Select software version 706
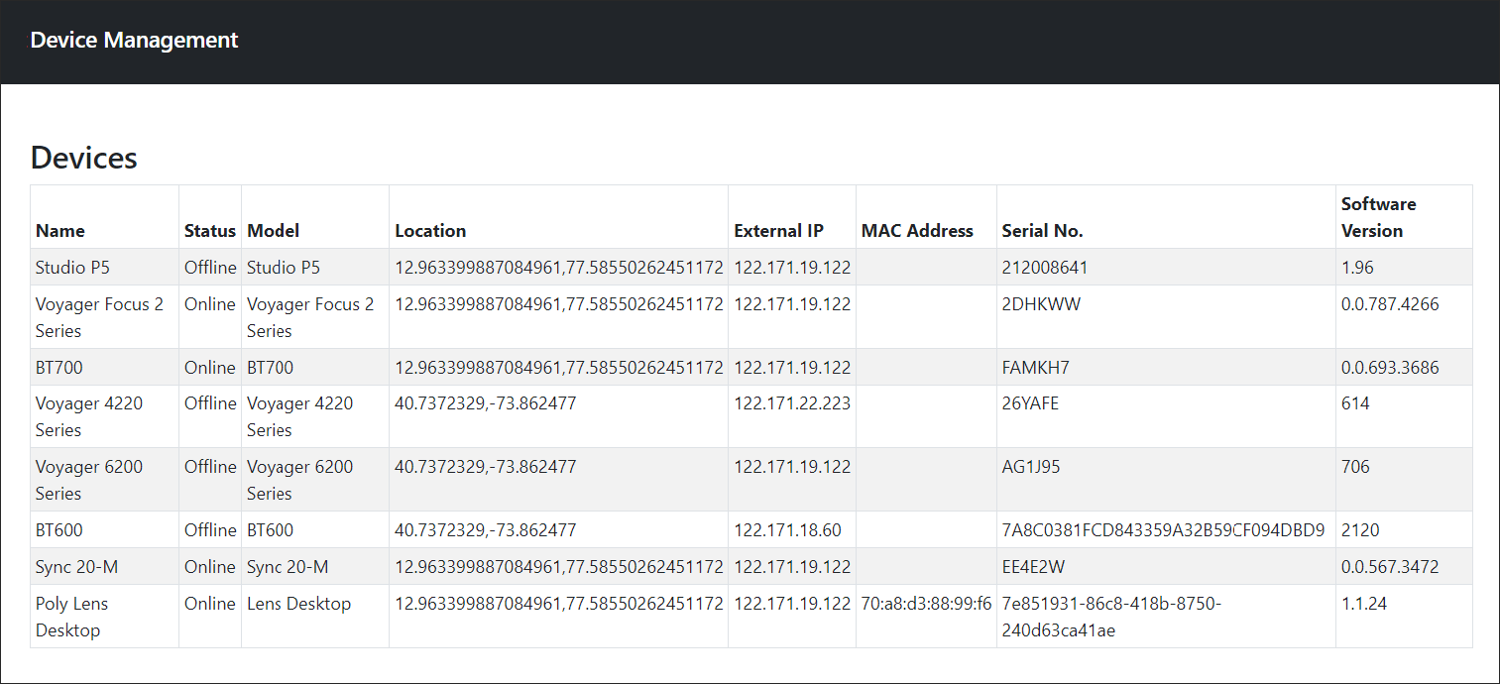Screen dimensions: 1500x684 click(1355, 467)
